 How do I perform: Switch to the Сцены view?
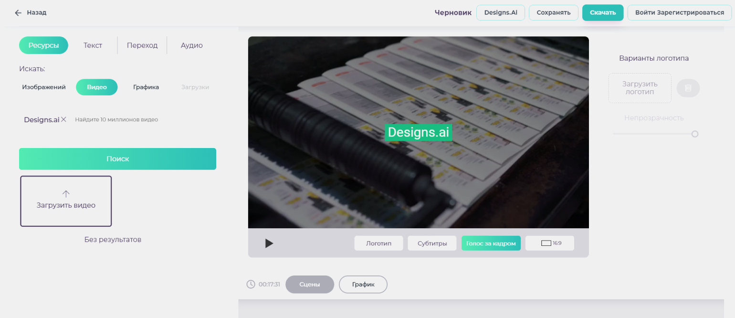pyautogui.click(x=310, y=284)
